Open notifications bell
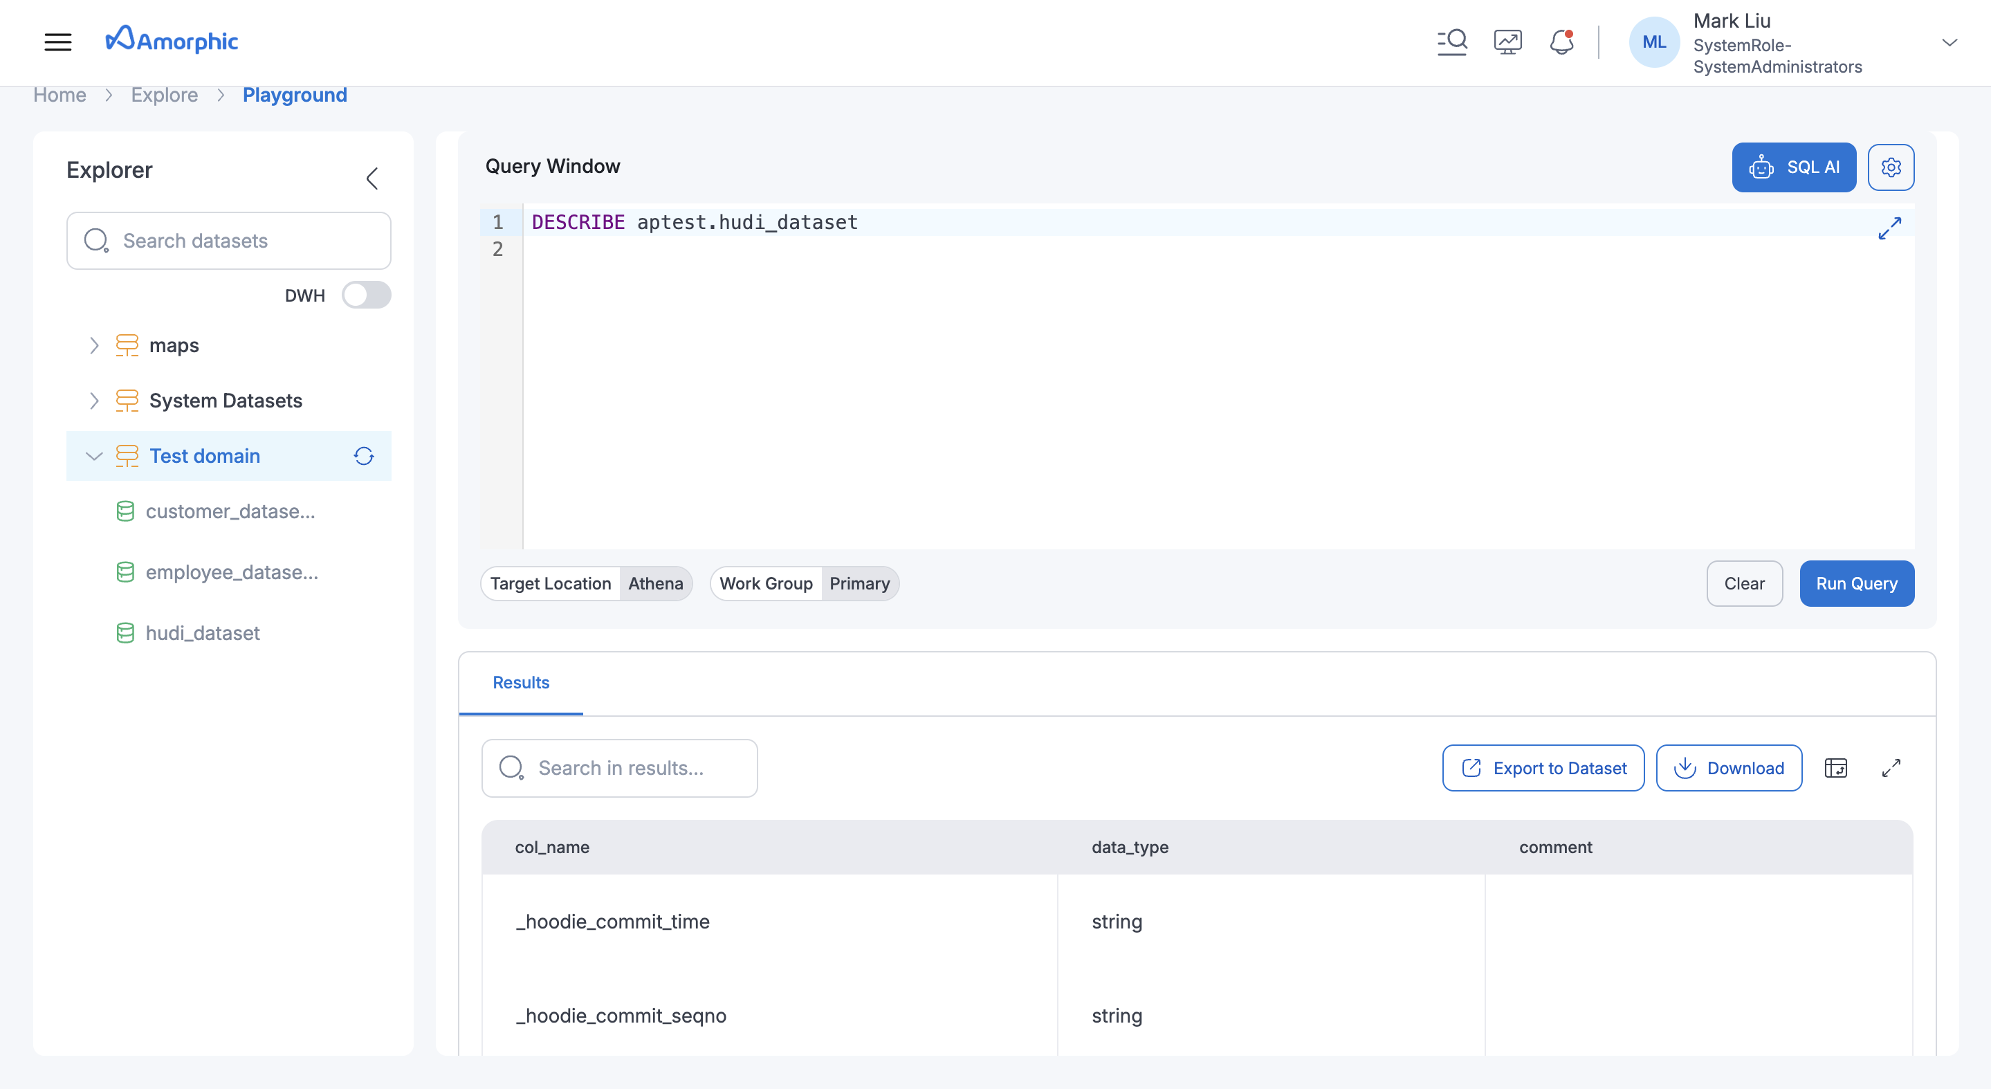Viewport: 1991px width, 1089px height. click(1562, 42)
